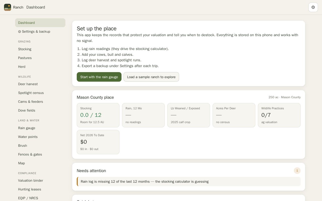Click the rain log missing months alert
Screen dimensions: 322x201
coord(189,181)
